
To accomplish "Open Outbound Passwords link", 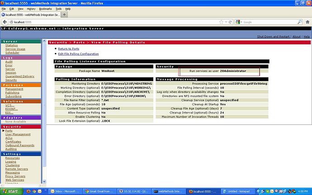I will coord(20,145).
